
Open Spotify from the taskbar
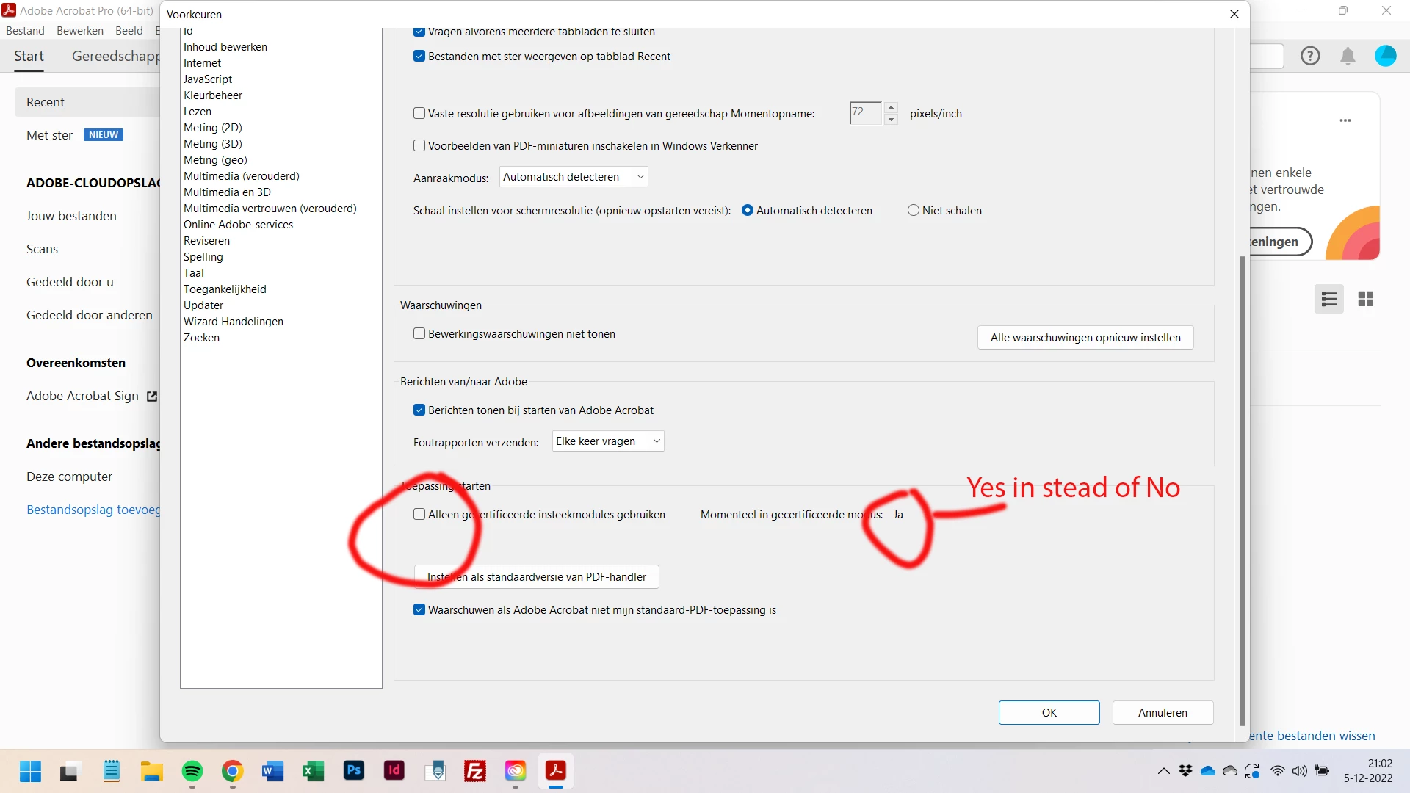(192, 771)
